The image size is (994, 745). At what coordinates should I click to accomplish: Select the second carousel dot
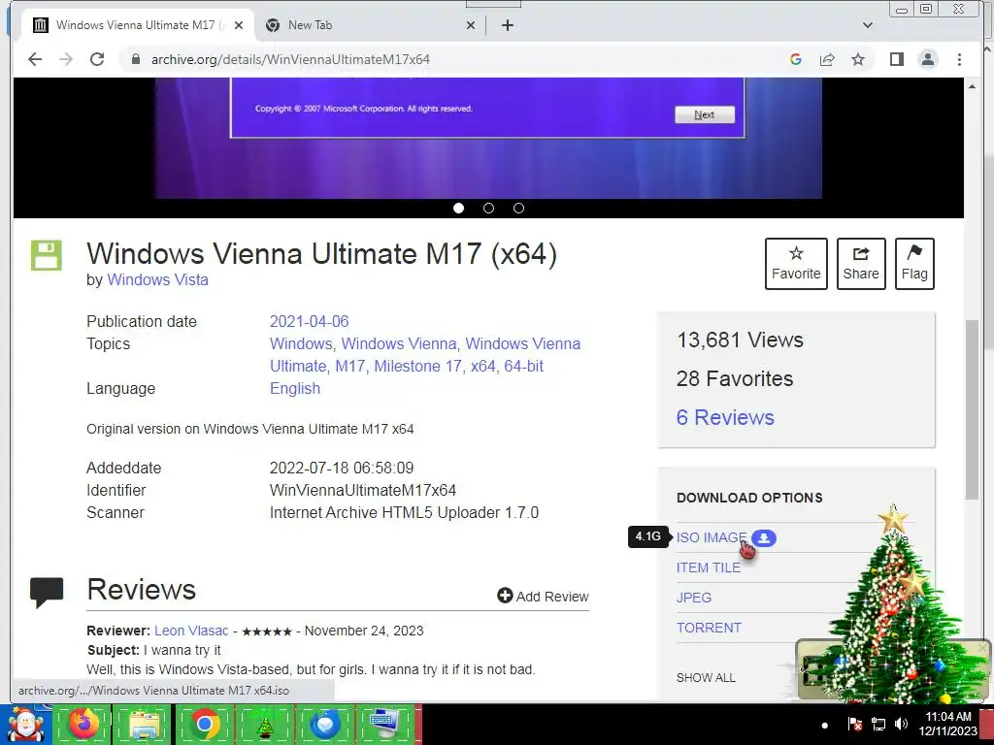coord(489,209)
